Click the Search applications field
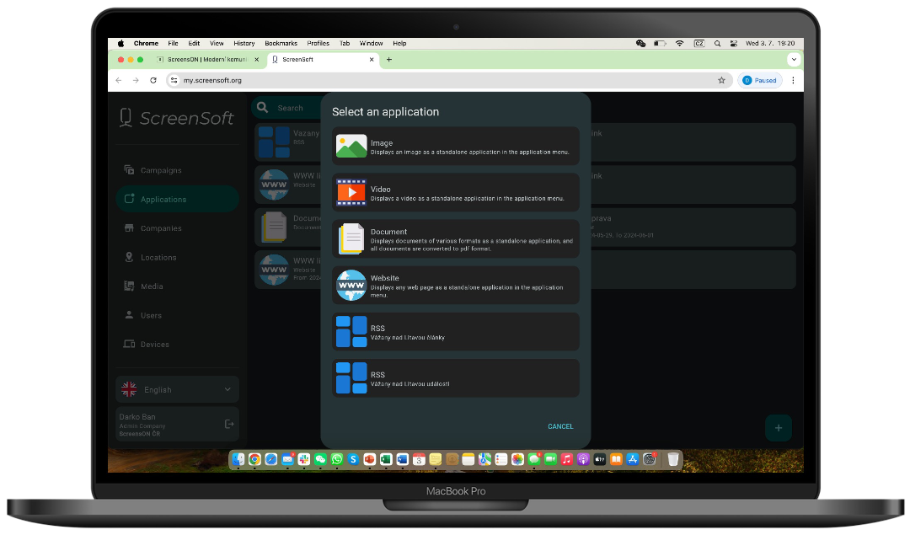 [x=290, y=108]
